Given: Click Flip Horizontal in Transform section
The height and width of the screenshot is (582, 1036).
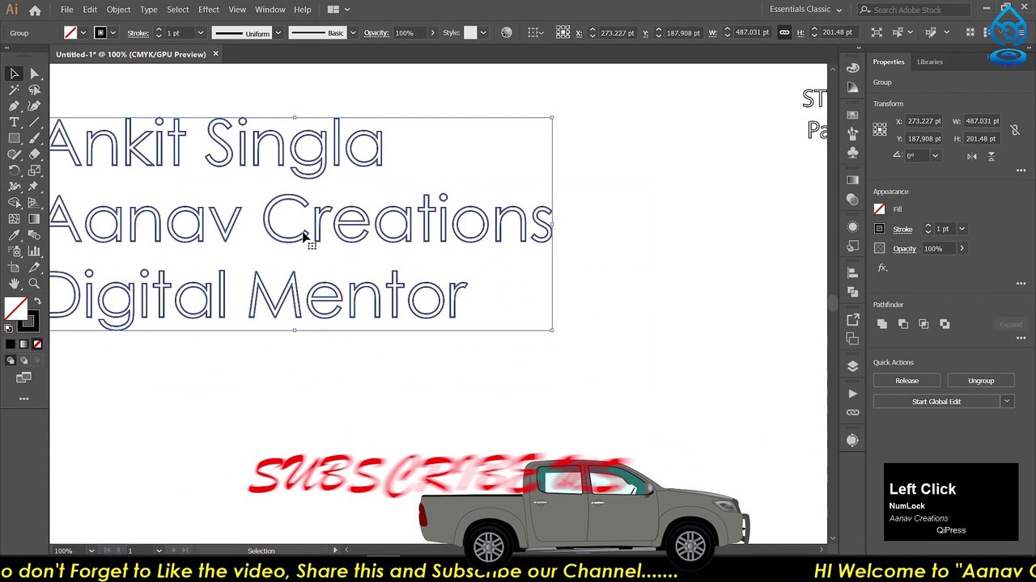Looking at the screenshot, I should 972,156.
